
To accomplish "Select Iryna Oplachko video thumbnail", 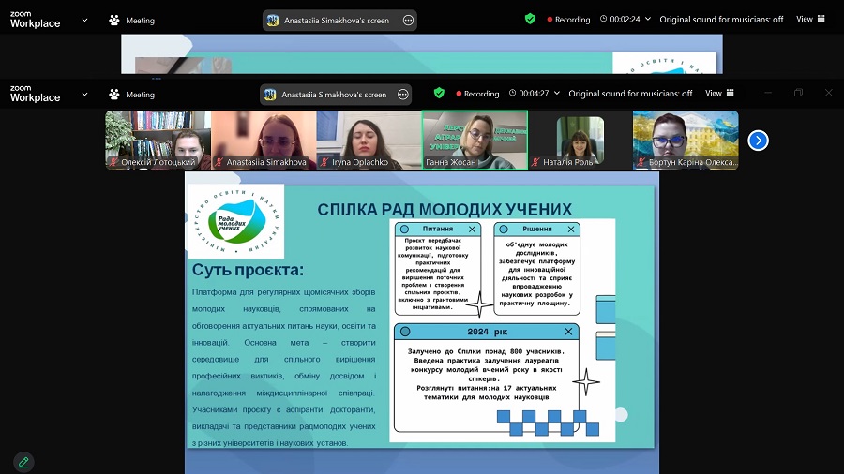I will click(369, 141).
